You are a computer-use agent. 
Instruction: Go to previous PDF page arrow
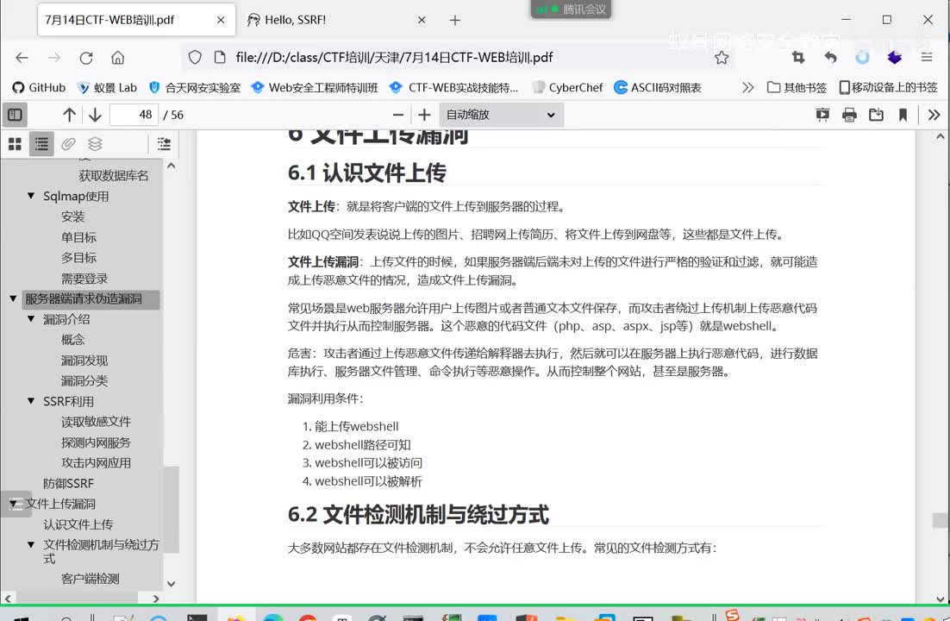coord(69,115)
